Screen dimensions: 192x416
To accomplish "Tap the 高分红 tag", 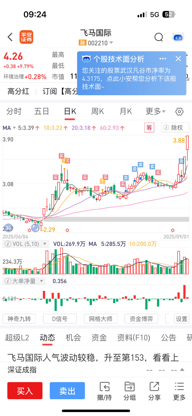I will [x=18, y=91].
